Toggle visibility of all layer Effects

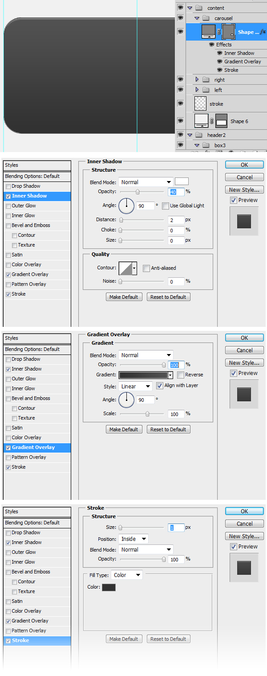click(211, 45)
